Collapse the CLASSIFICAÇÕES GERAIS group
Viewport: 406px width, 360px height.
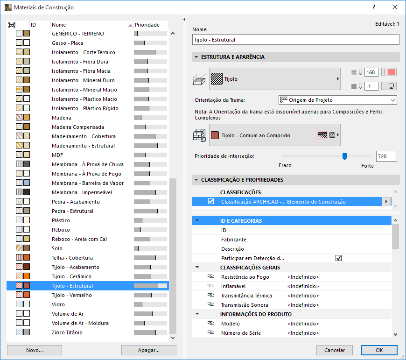pos(197,267)
